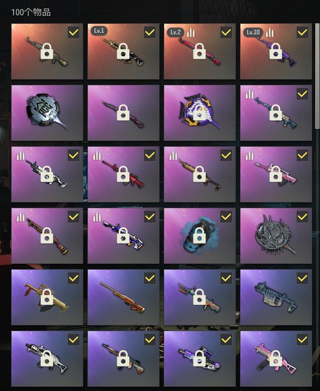
Task: Click the Lv.2 level badge
Action: tap(175, 32)
